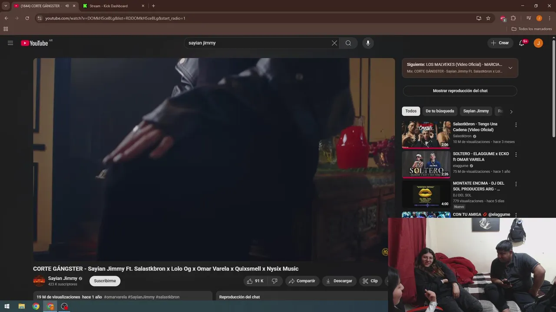Open the YouTube account avatar menu
Screen dimensions: 556x312
click(x=538, y=43)
